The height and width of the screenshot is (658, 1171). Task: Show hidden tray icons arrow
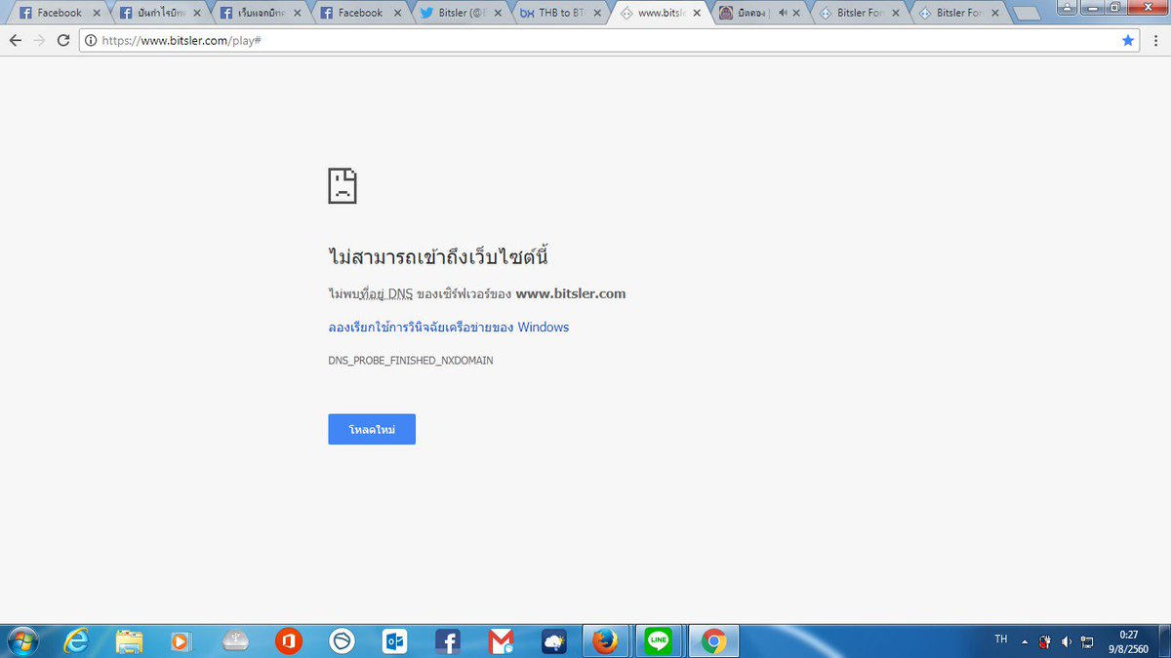tap(1025, 641)
